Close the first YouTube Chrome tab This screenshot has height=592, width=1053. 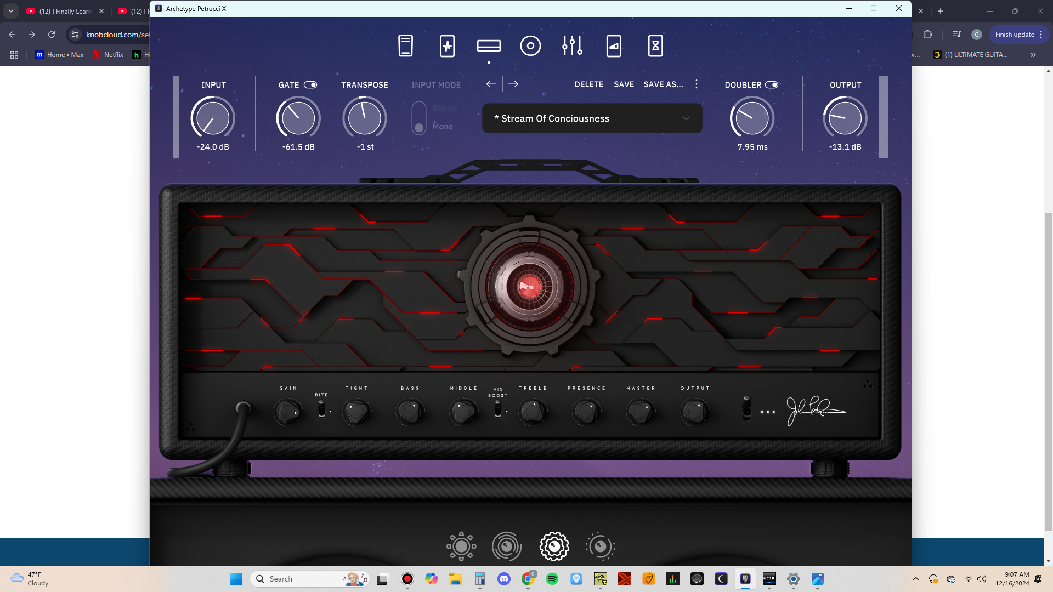tap(101, 11)
